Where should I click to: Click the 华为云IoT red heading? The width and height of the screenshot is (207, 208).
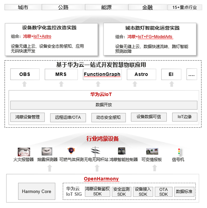101,94
